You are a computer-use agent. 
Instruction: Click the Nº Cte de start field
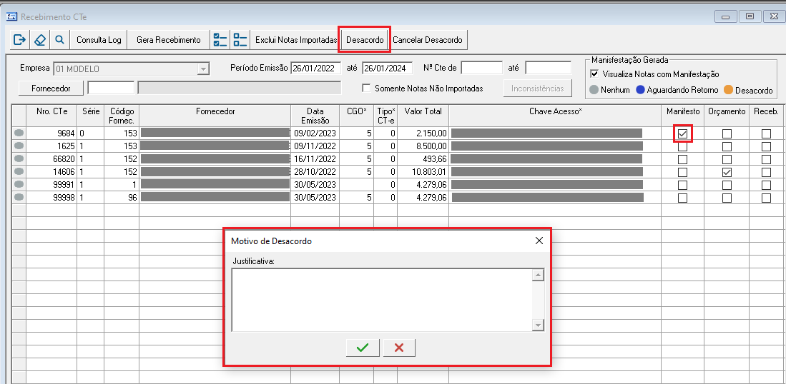(x=482, y=68)
